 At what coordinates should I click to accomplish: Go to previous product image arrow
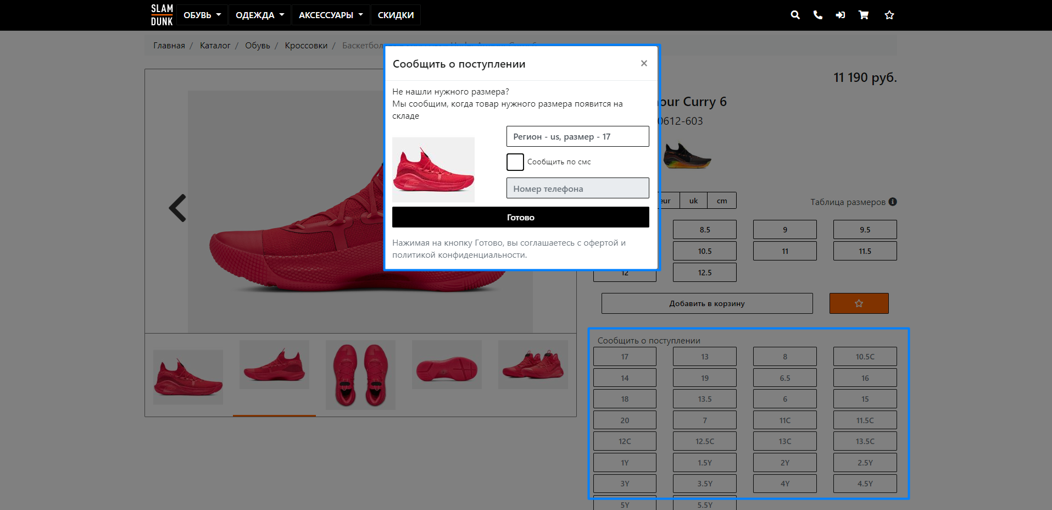pos(177,208)
